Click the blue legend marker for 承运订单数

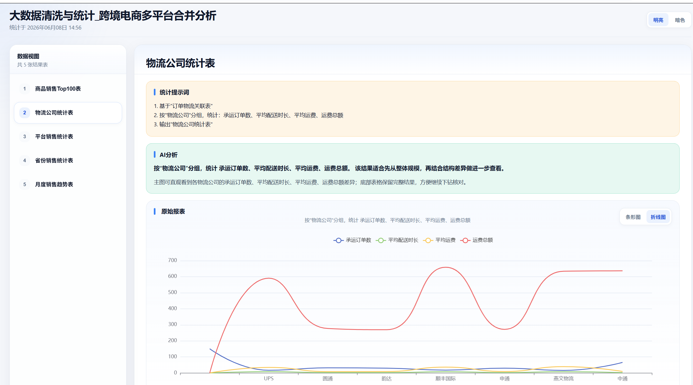click(338, 240)
